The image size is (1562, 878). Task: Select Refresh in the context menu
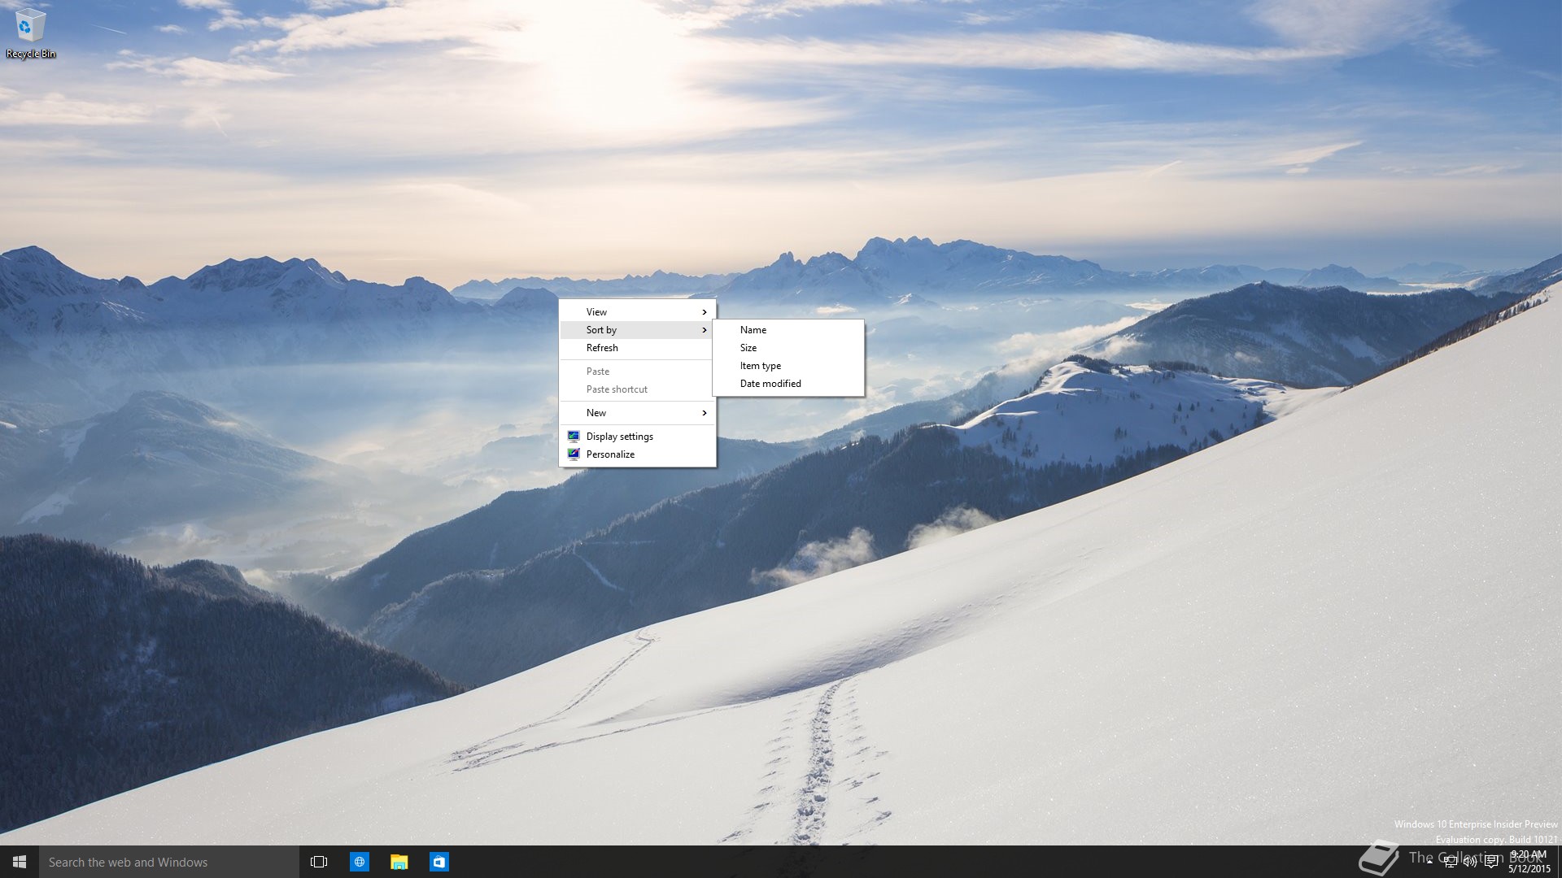pyautogui.click(x=638, y=348)
